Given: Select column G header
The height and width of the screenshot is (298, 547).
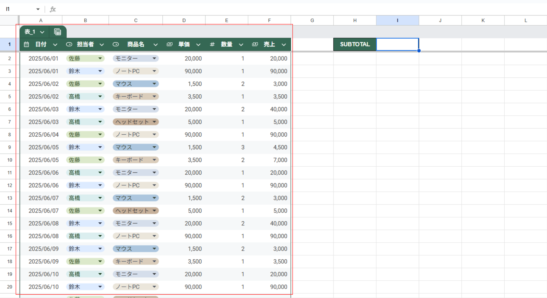Looking at the screenshot, I should 312,20.
